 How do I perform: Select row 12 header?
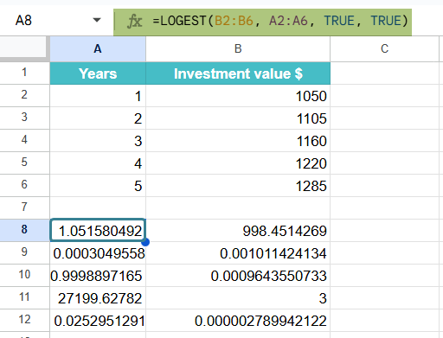pyautogui.click(x=24, y=320)
